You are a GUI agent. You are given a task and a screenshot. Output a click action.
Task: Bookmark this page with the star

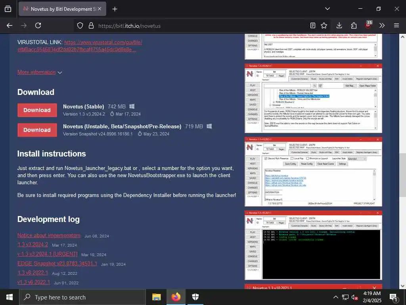pos(324,25)
